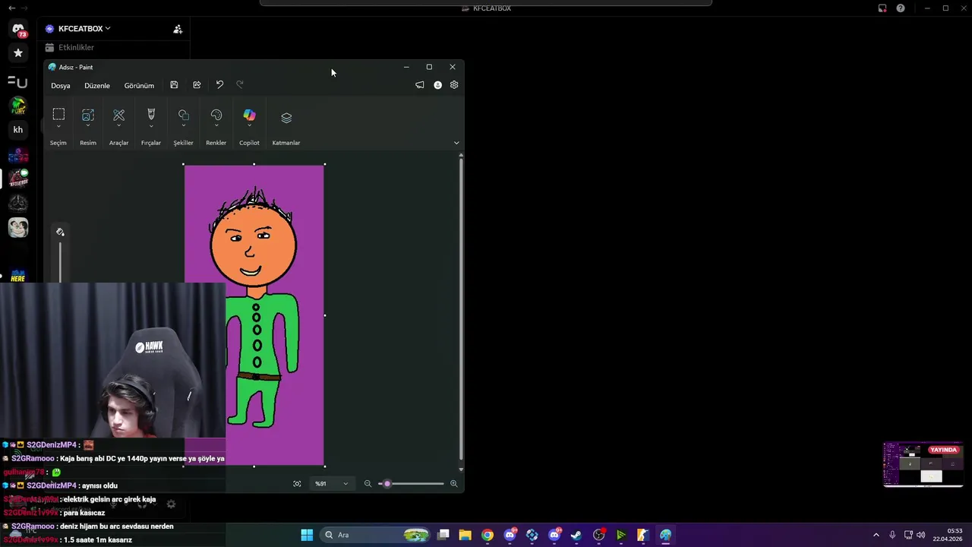
Task: Open the Şekiller shapes dropdown
Action: [x=183, y=127]
